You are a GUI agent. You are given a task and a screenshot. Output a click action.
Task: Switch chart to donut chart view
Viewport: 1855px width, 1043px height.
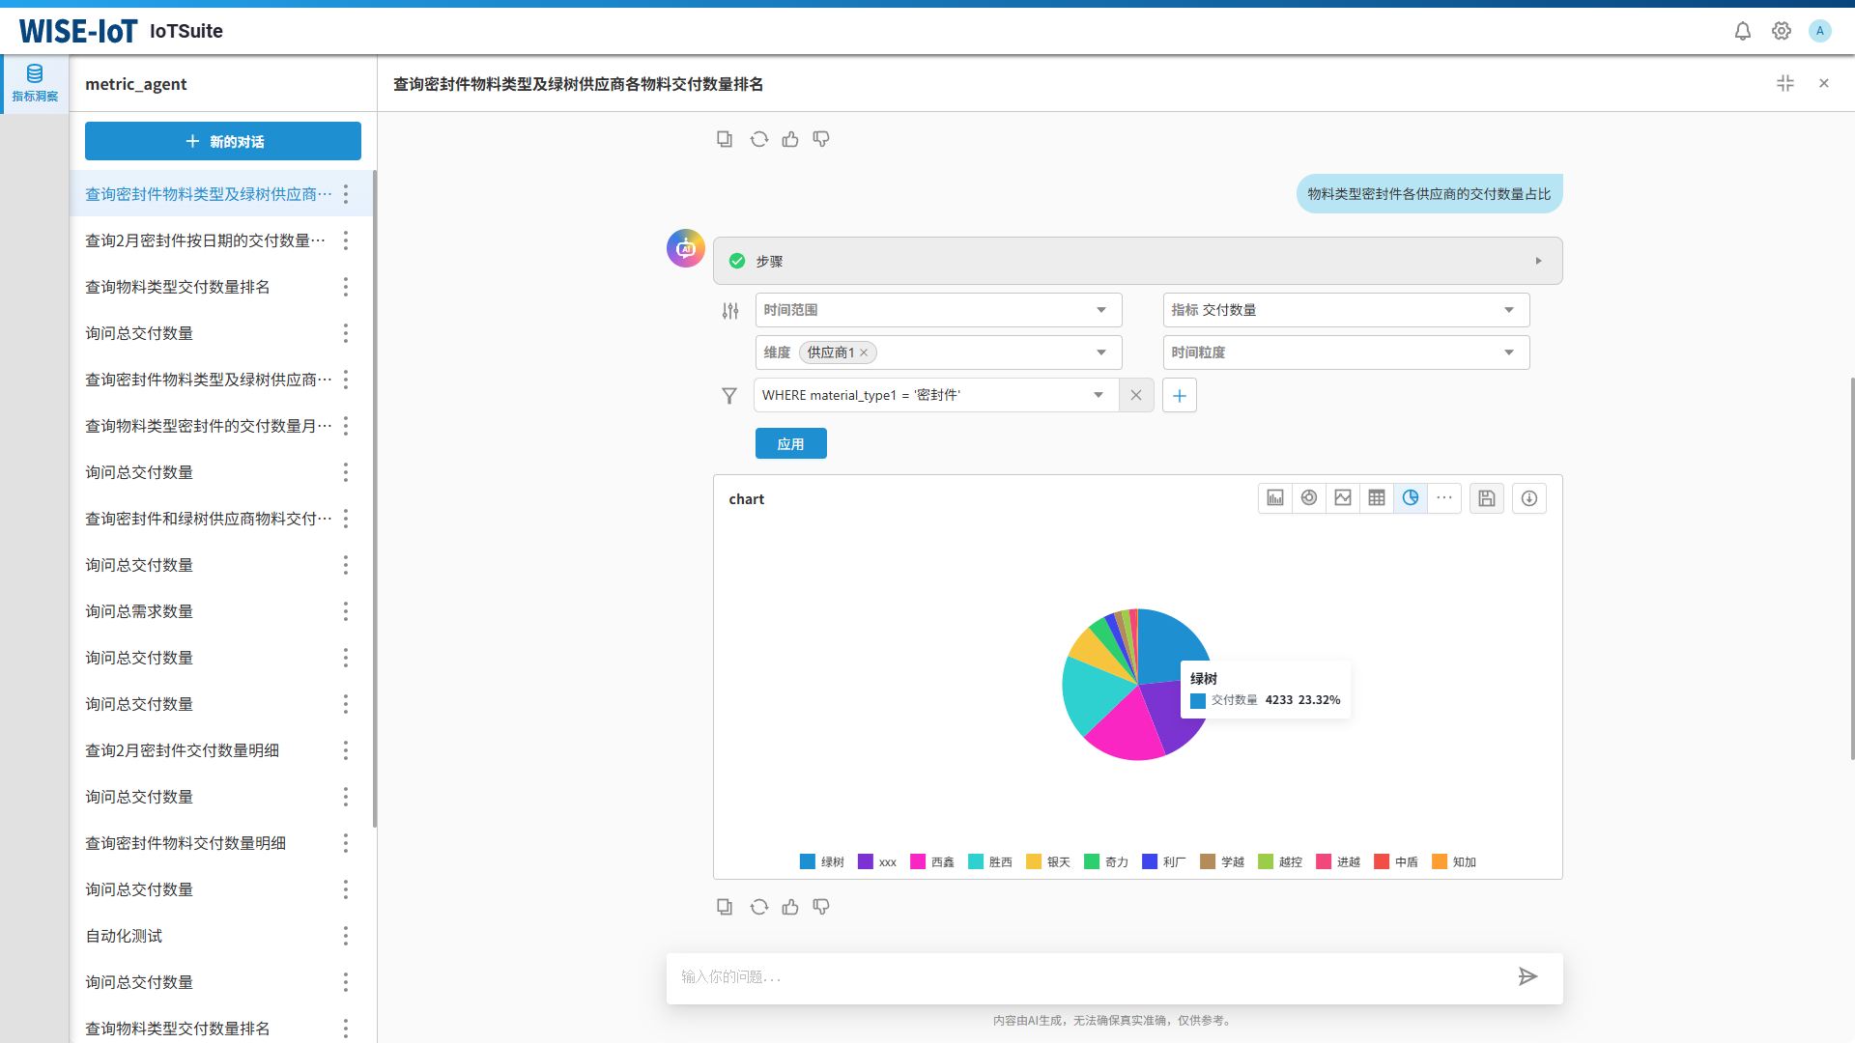pos(1309,498)
